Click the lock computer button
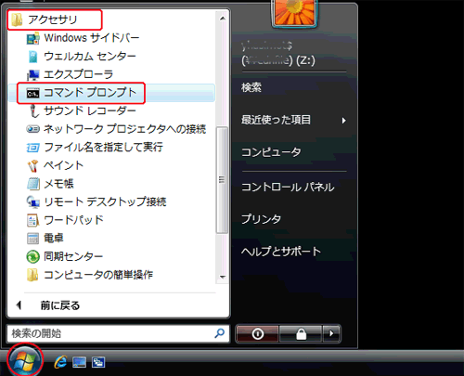This screenshot has height=376, width=464. point(301,333)
